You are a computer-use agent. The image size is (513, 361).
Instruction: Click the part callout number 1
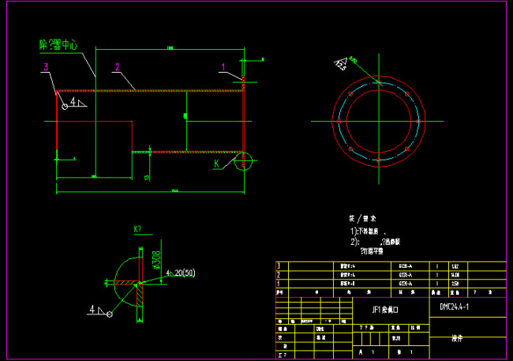pos(223,67)
